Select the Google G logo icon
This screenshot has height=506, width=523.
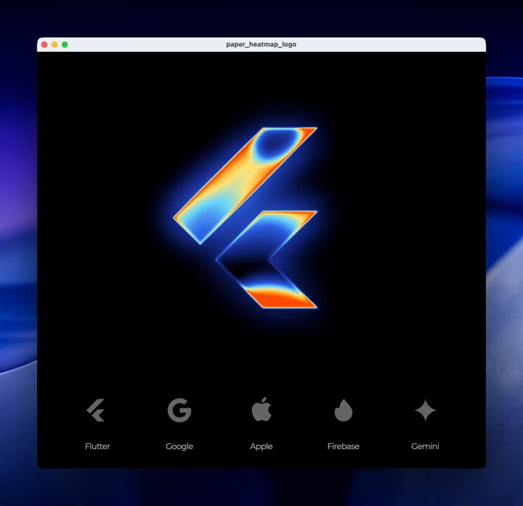[x=179, y=410]
